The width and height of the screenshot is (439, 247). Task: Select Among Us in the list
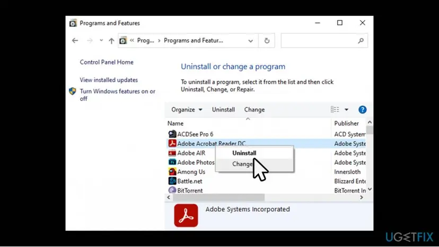click(191, 172)
